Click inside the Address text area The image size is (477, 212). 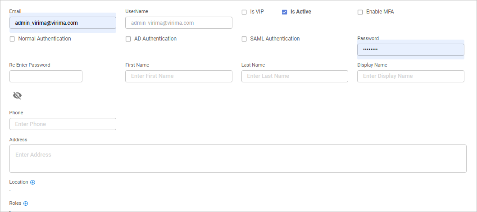click(x=238, y=158)
